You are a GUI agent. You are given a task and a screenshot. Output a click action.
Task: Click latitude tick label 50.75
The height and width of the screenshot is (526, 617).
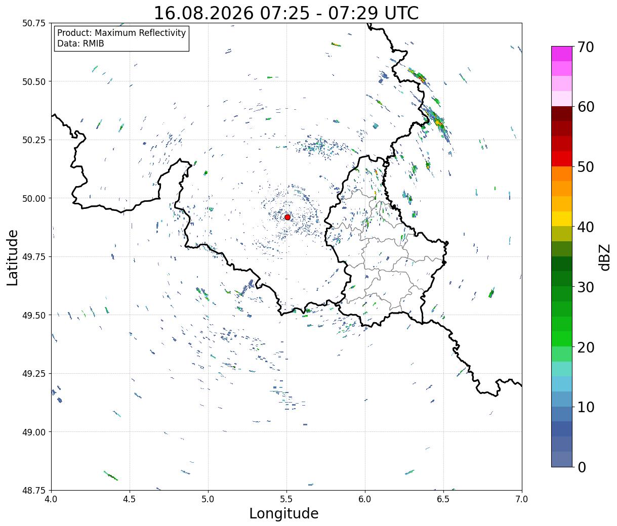pyautogui.click(x=34, y=23)
